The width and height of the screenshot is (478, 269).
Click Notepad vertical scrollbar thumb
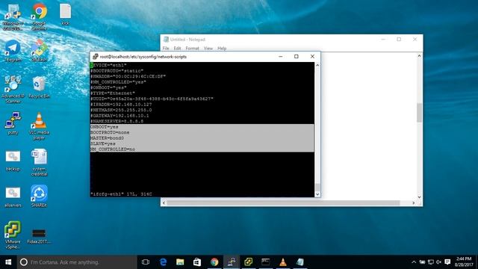419,113
